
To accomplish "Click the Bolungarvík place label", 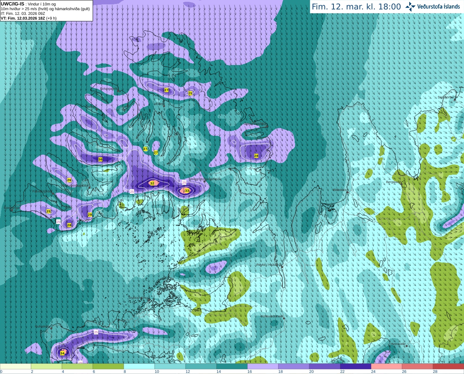I will tap(109, 88).
